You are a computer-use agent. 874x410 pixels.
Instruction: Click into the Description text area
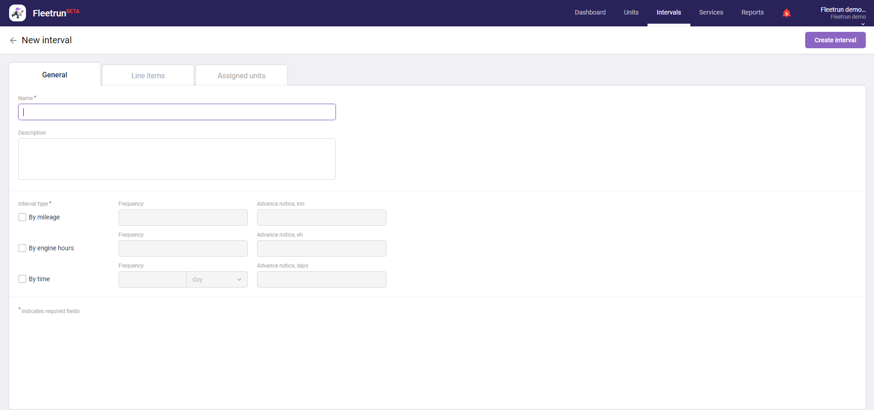(x=177, y=159)
